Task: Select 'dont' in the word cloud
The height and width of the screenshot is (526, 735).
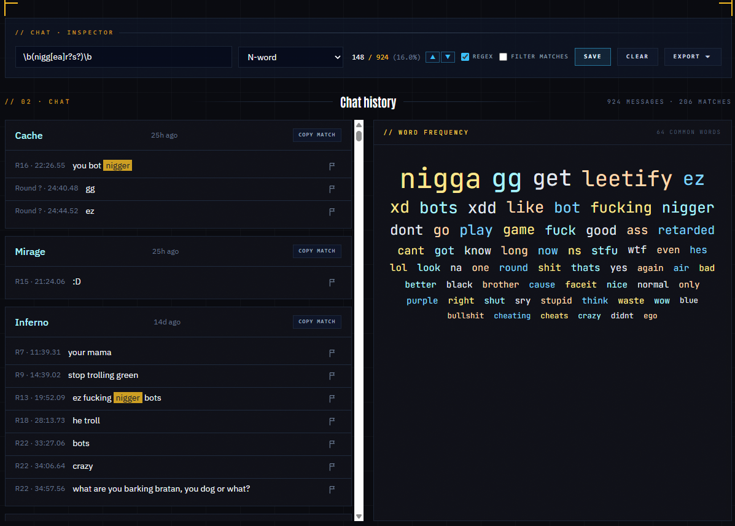Action: pos(406,230)
